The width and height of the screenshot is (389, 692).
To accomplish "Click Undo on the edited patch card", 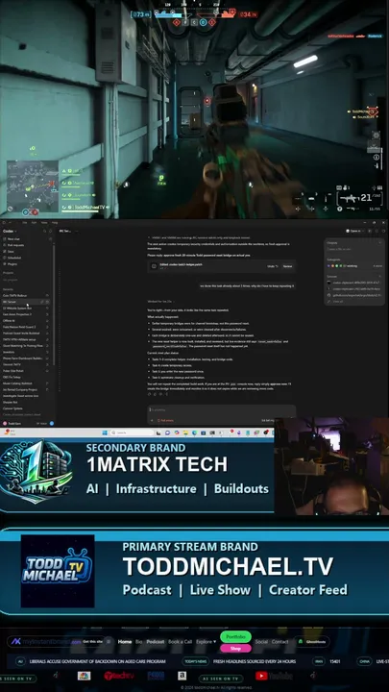I will coord(273,266).
